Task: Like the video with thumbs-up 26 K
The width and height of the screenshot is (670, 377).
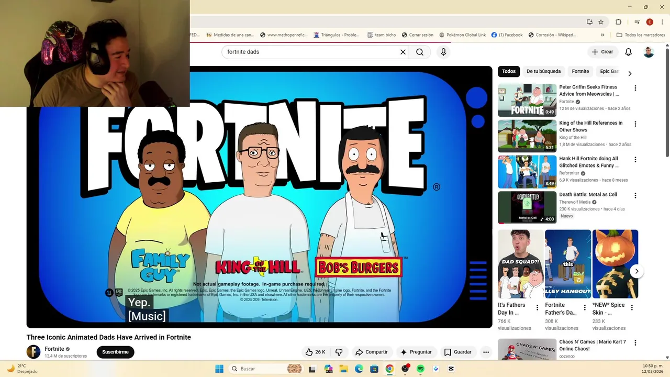Action: point(315,352)
